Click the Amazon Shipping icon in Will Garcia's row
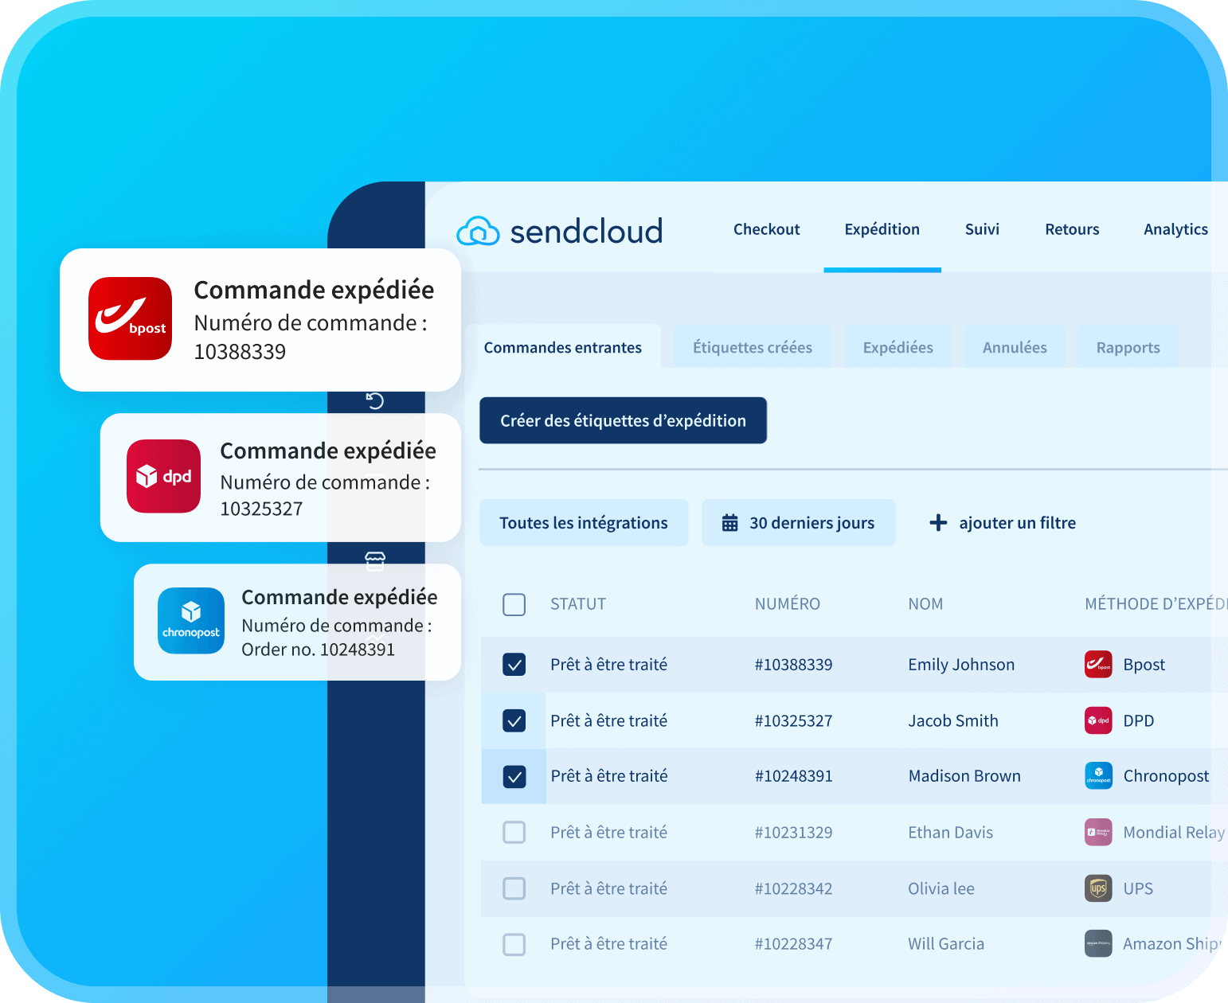The height and width of the screenshot is (1003, 1228). pos(1098,944)
